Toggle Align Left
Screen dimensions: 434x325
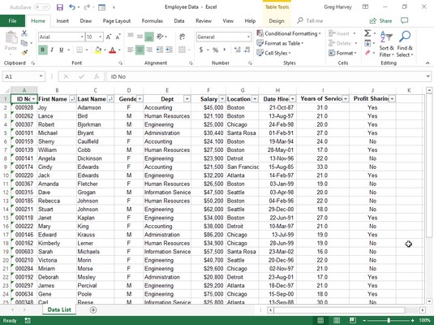(x=131, y=50)
